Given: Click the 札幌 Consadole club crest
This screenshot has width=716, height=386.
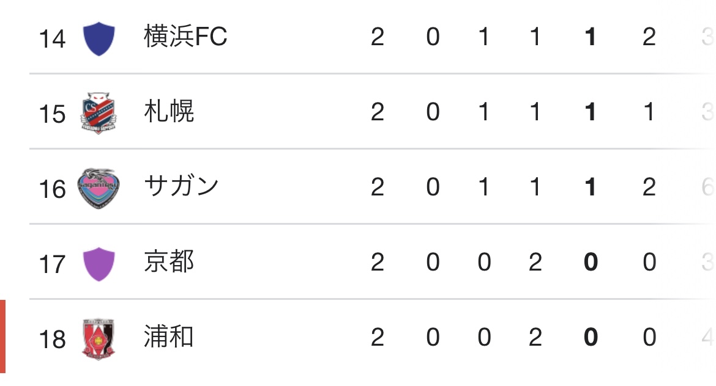Looking at the screenshot, I should pos(98,113).
